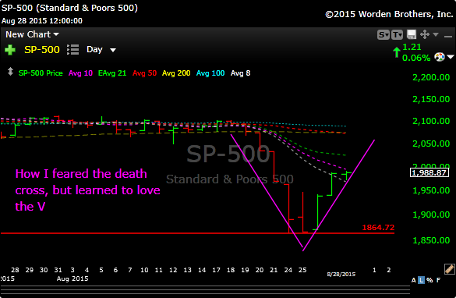Toggle percent scale with the % button
The width and height of the screenshot is (456, 298).
pos(429,280)
